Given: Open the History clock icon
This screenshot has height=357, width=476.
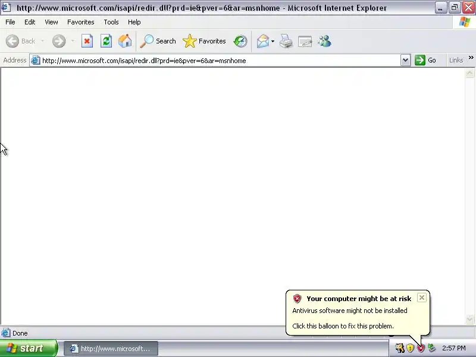Looking at the screenshot, I should pos(240,41).
